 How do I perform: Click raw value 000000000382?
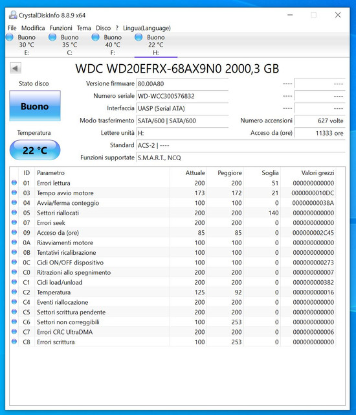(x=313, y=282)
